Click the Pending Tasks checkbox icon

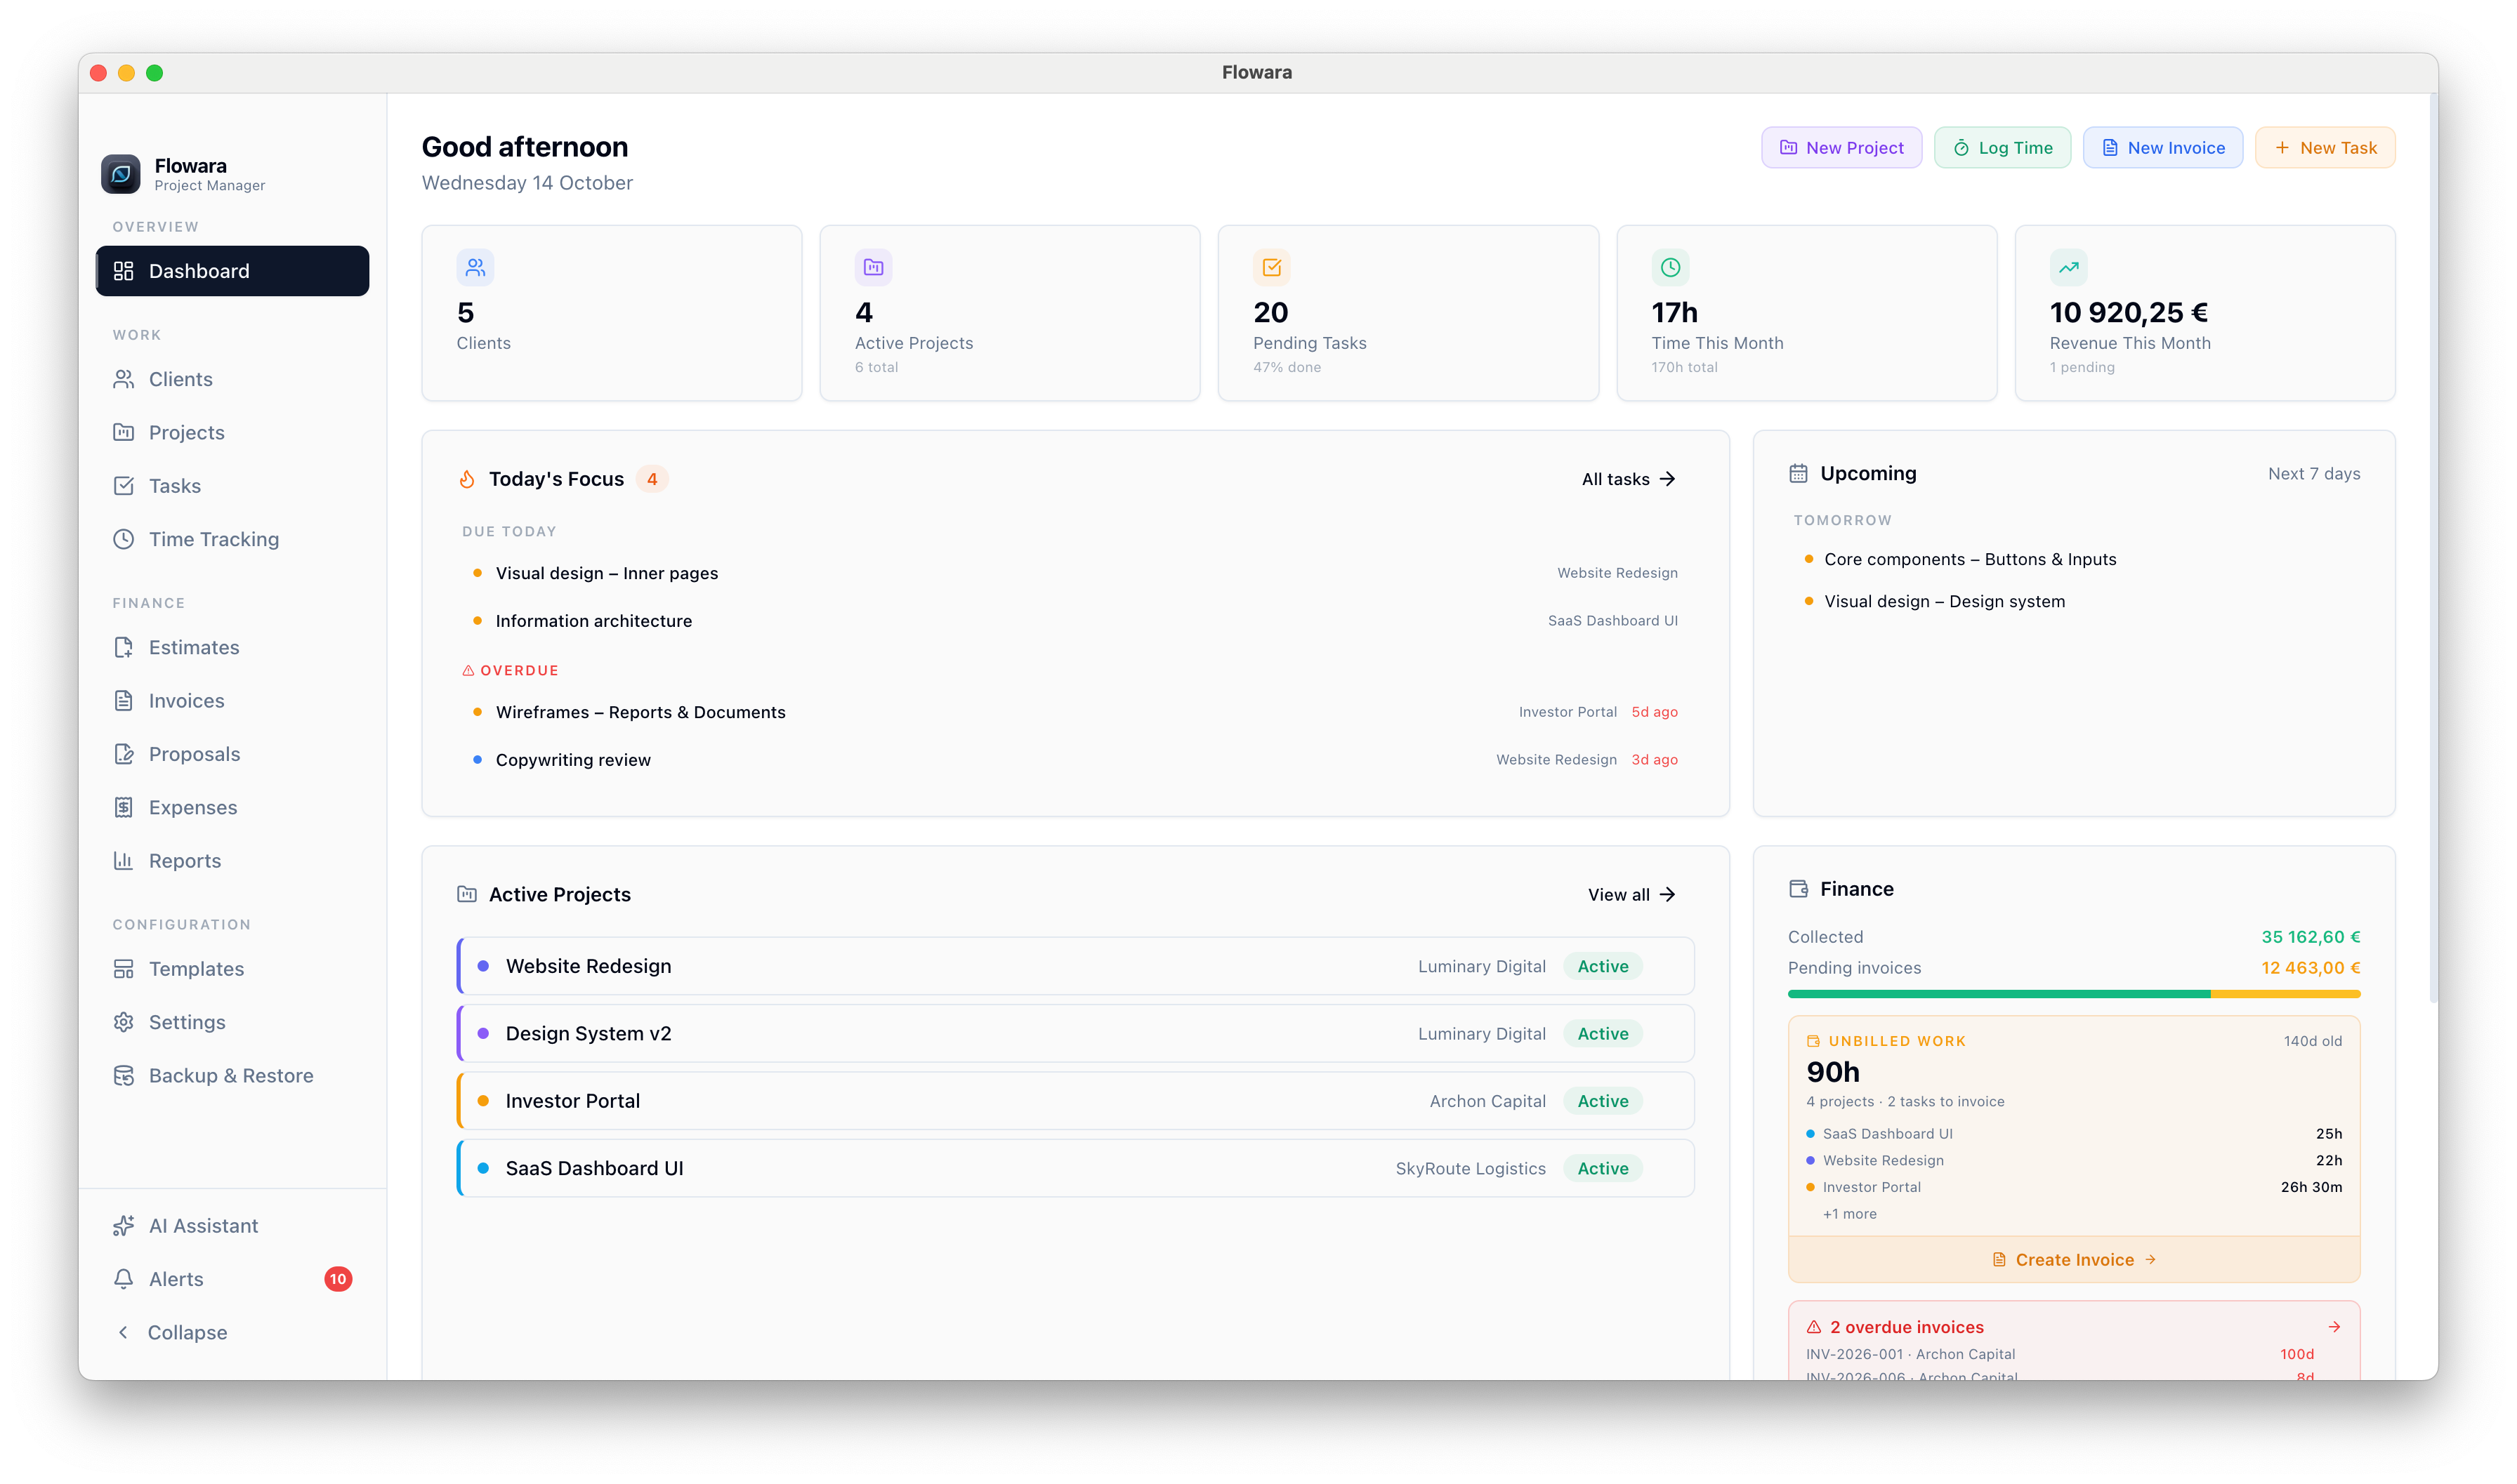click(1272, 267)
